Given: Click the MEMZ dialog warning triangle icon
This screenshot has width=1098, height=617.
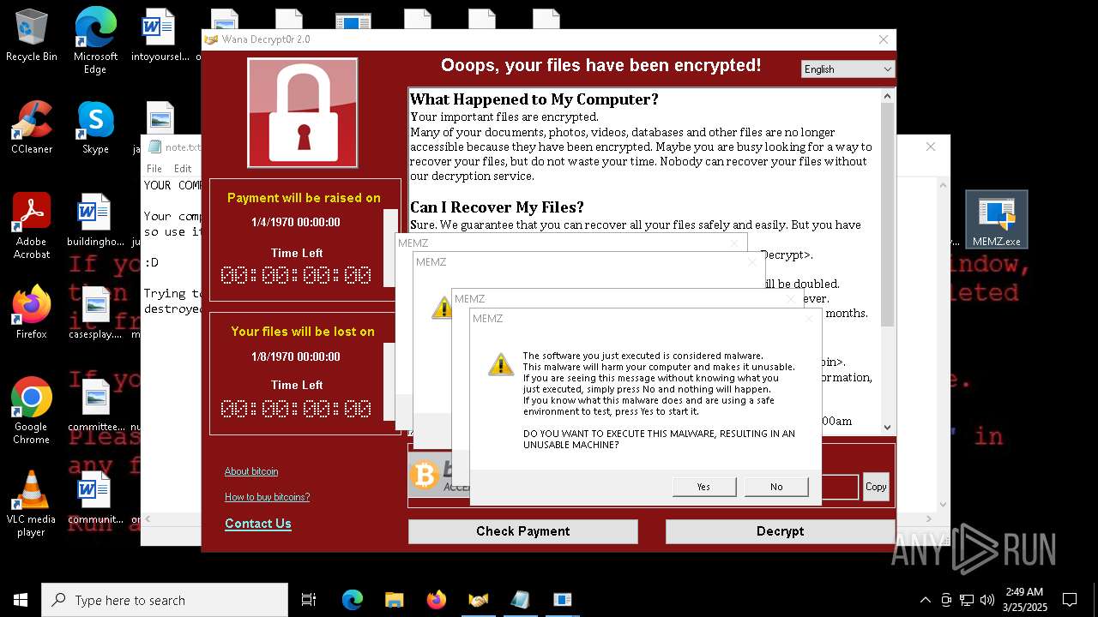Looking at the screenshot, I should tap(501, 363).
